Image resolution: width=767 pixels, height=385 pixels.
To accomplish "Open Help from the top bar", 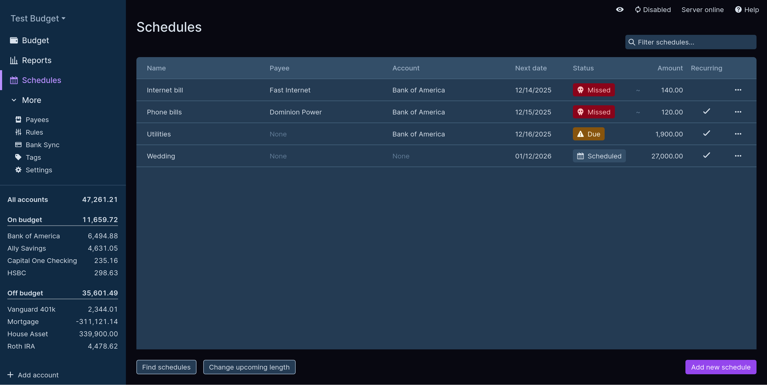I will point(747,9).
